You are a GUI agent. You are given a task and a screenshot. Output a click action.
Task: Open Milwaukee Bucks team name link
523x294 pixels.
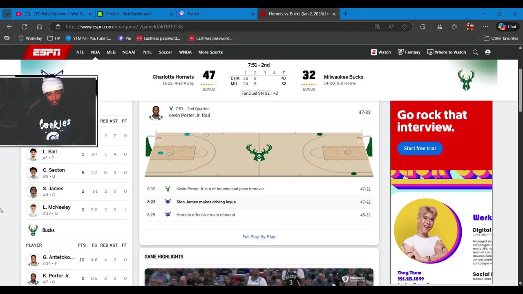(344, 77)
